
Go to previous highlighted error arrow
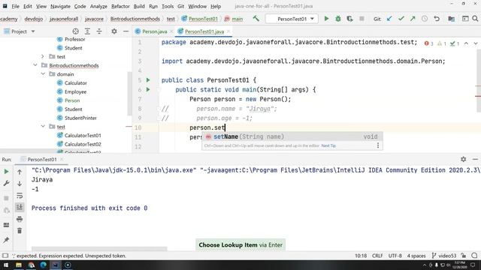[x=466, y=43]
